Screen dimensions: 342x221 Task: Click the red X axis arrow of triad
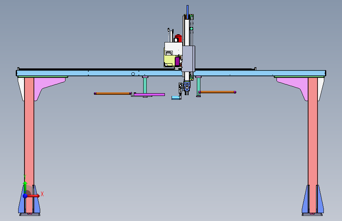33,196
